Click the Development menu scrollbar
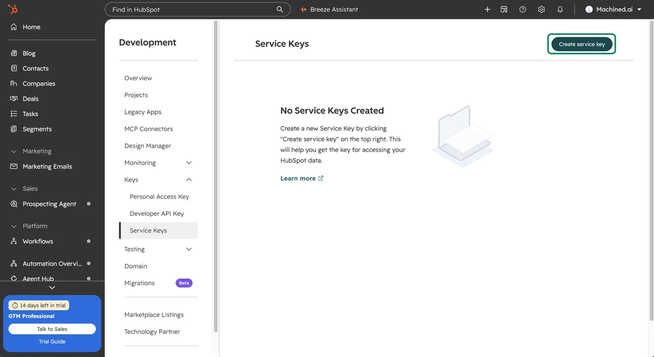The image size is (654, 357). click(216, 177)
